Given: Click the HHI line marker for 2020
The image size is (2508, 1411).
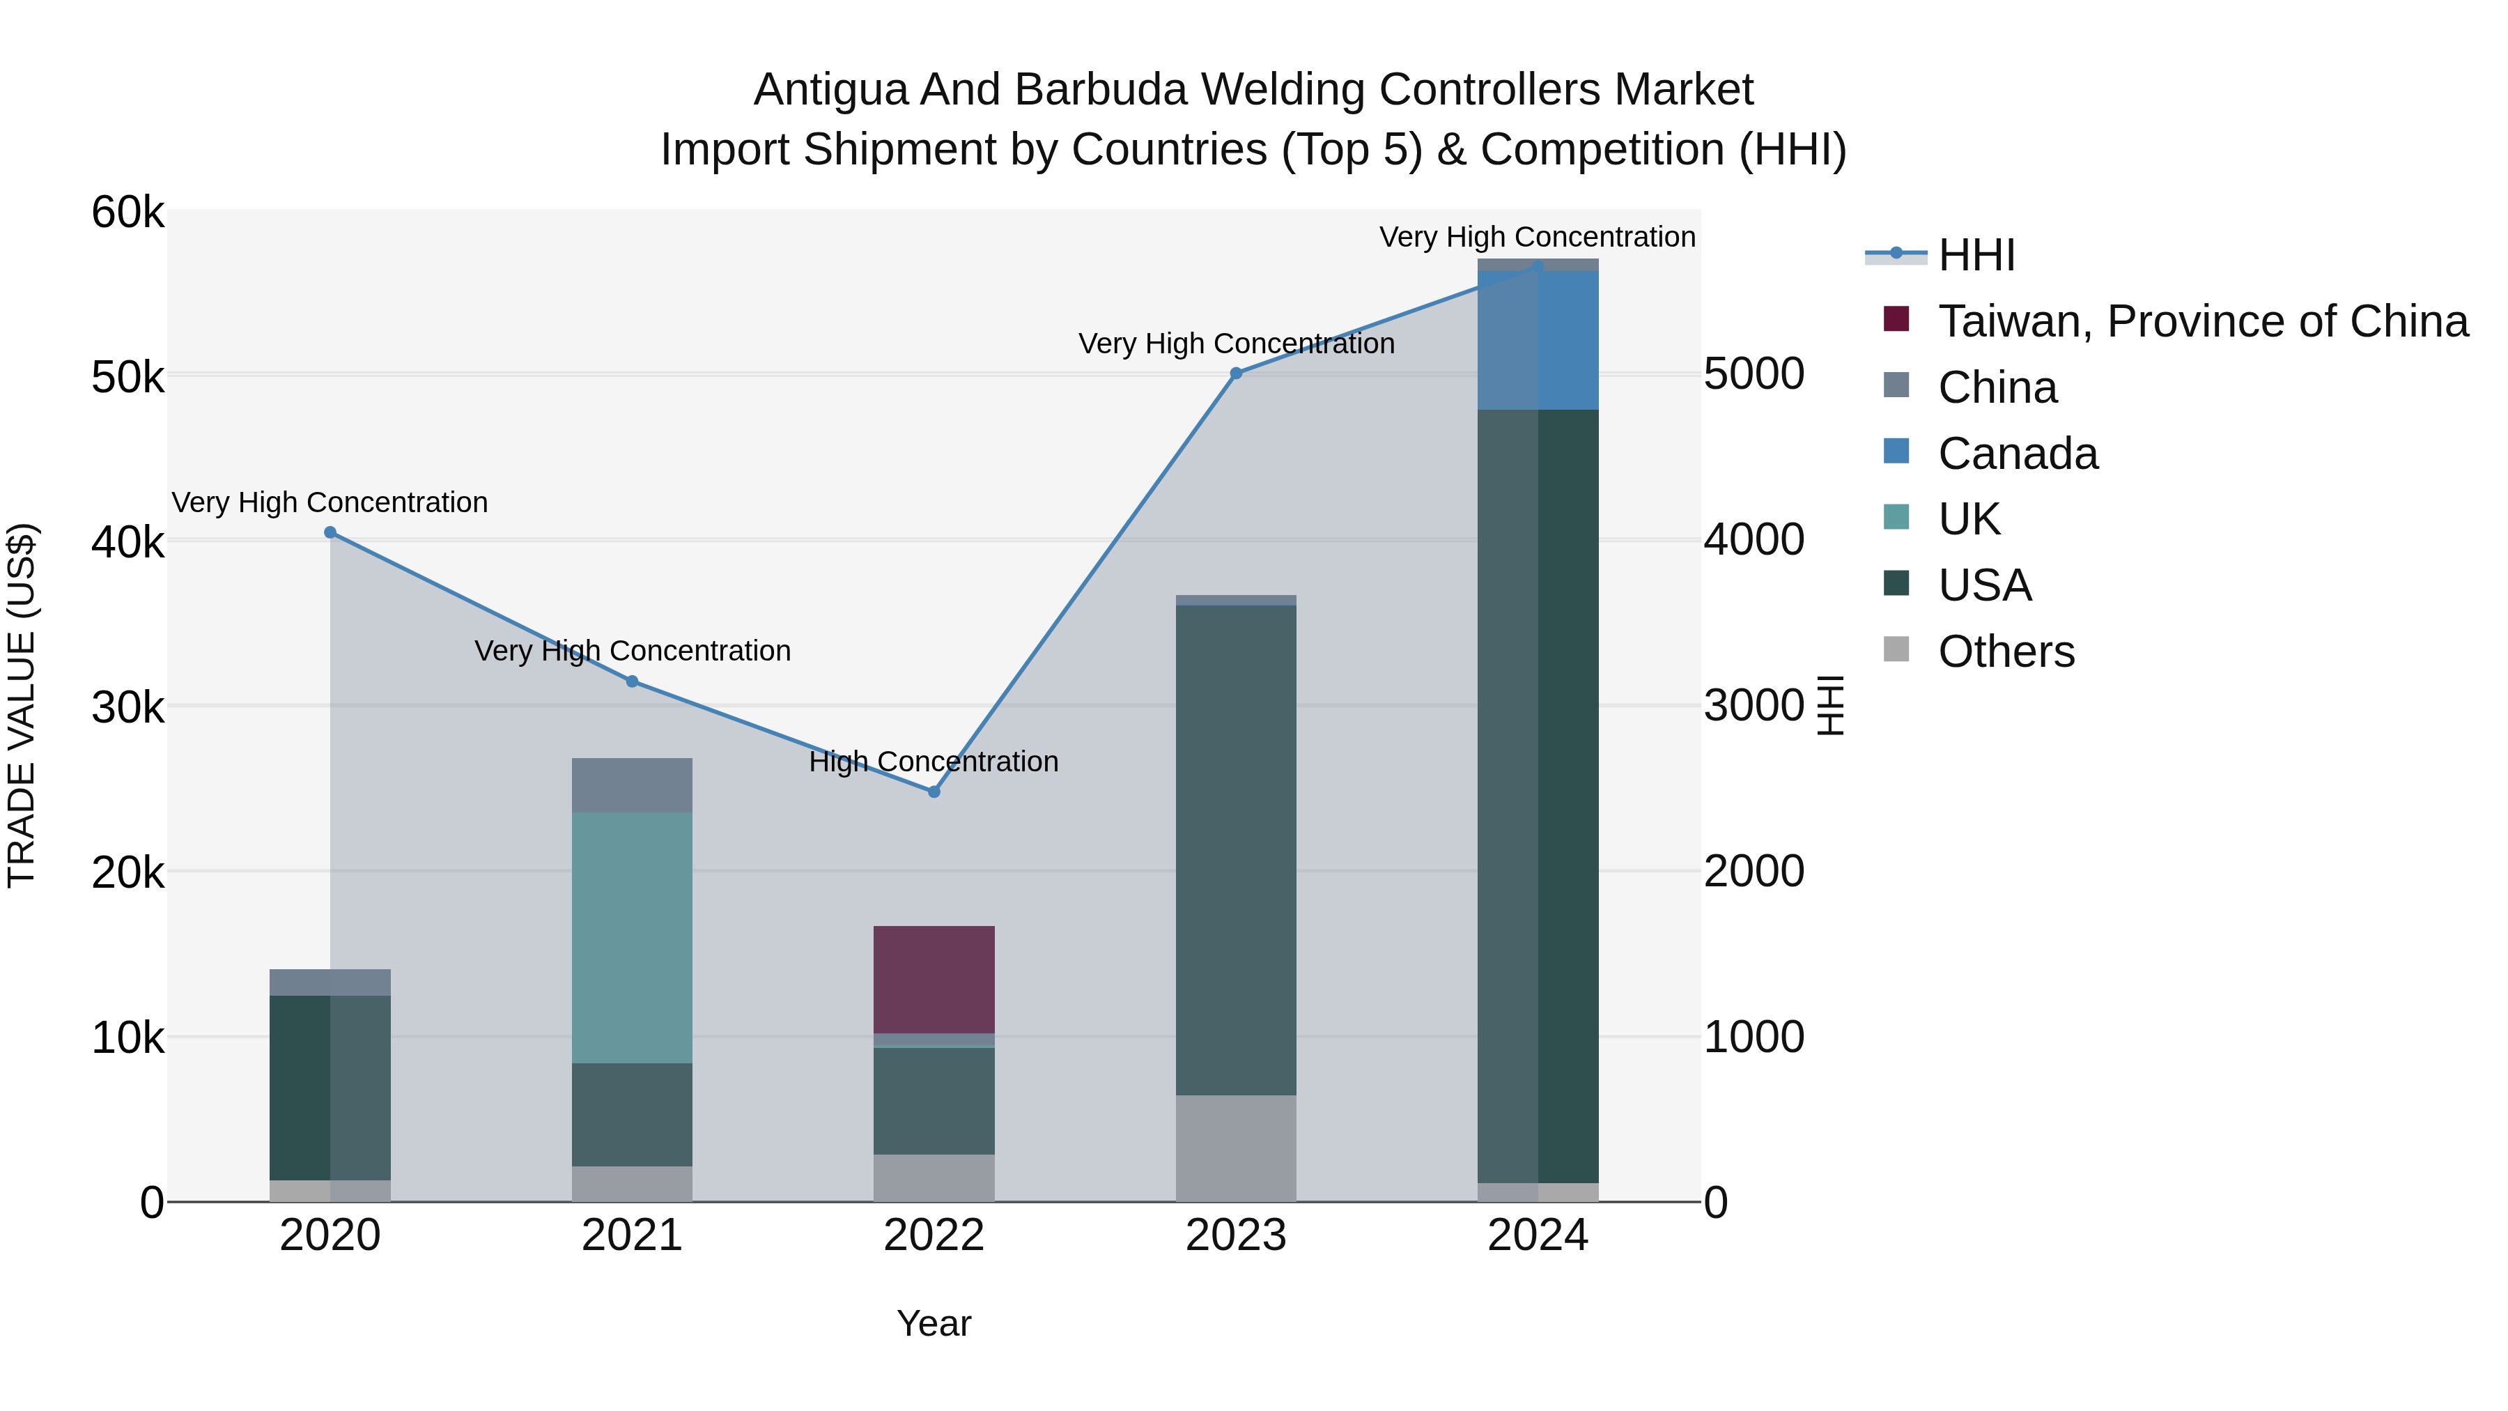Looking at the screenshot, I should (330, 532).
